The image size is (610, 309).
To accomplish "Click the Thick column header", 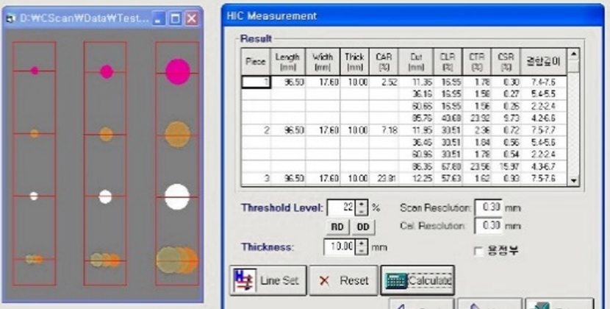I will (354, 62).
